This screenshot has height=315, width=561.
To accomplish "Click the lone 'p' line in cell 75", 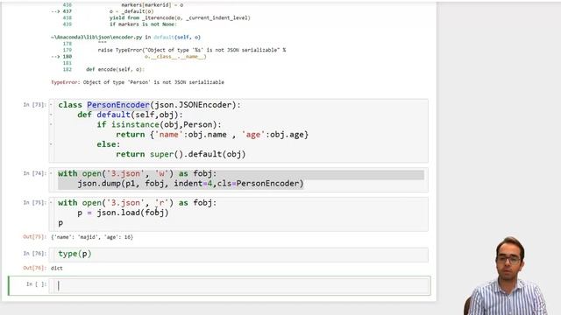I will click(x=60, y=223).
